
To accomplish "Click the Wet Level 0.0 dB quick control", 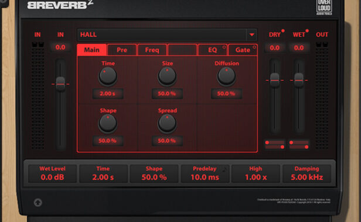I will click(x=53, y=174).
